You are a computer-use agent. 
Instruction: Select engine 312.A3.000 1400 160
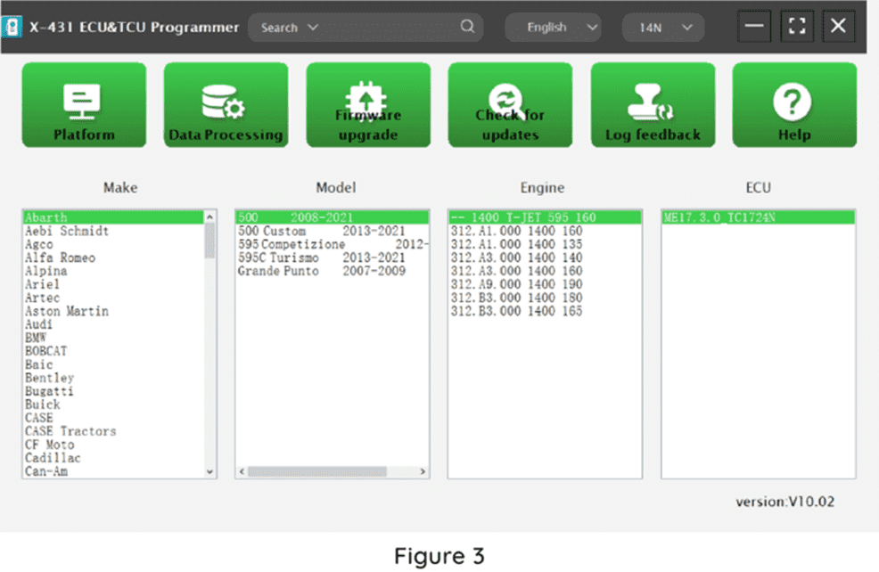tap(545, 271)
